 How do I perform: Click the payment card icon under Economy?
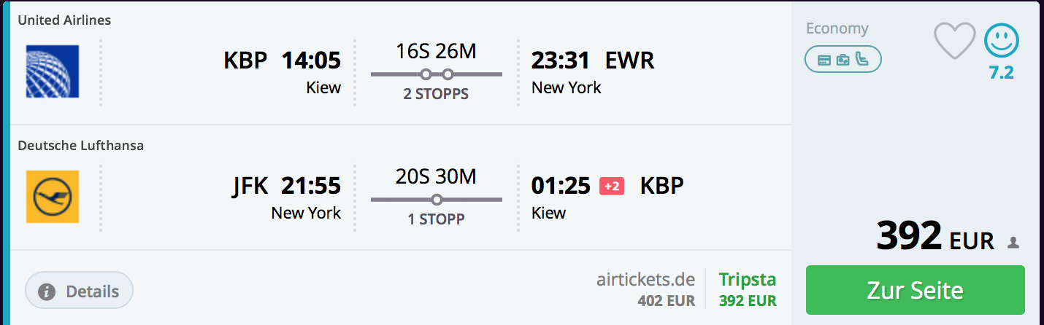point(824,60)
